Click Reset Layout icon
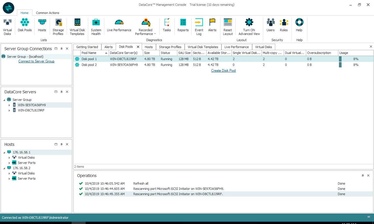This screenshot has width=374, height=224. (x=228, y=27)
